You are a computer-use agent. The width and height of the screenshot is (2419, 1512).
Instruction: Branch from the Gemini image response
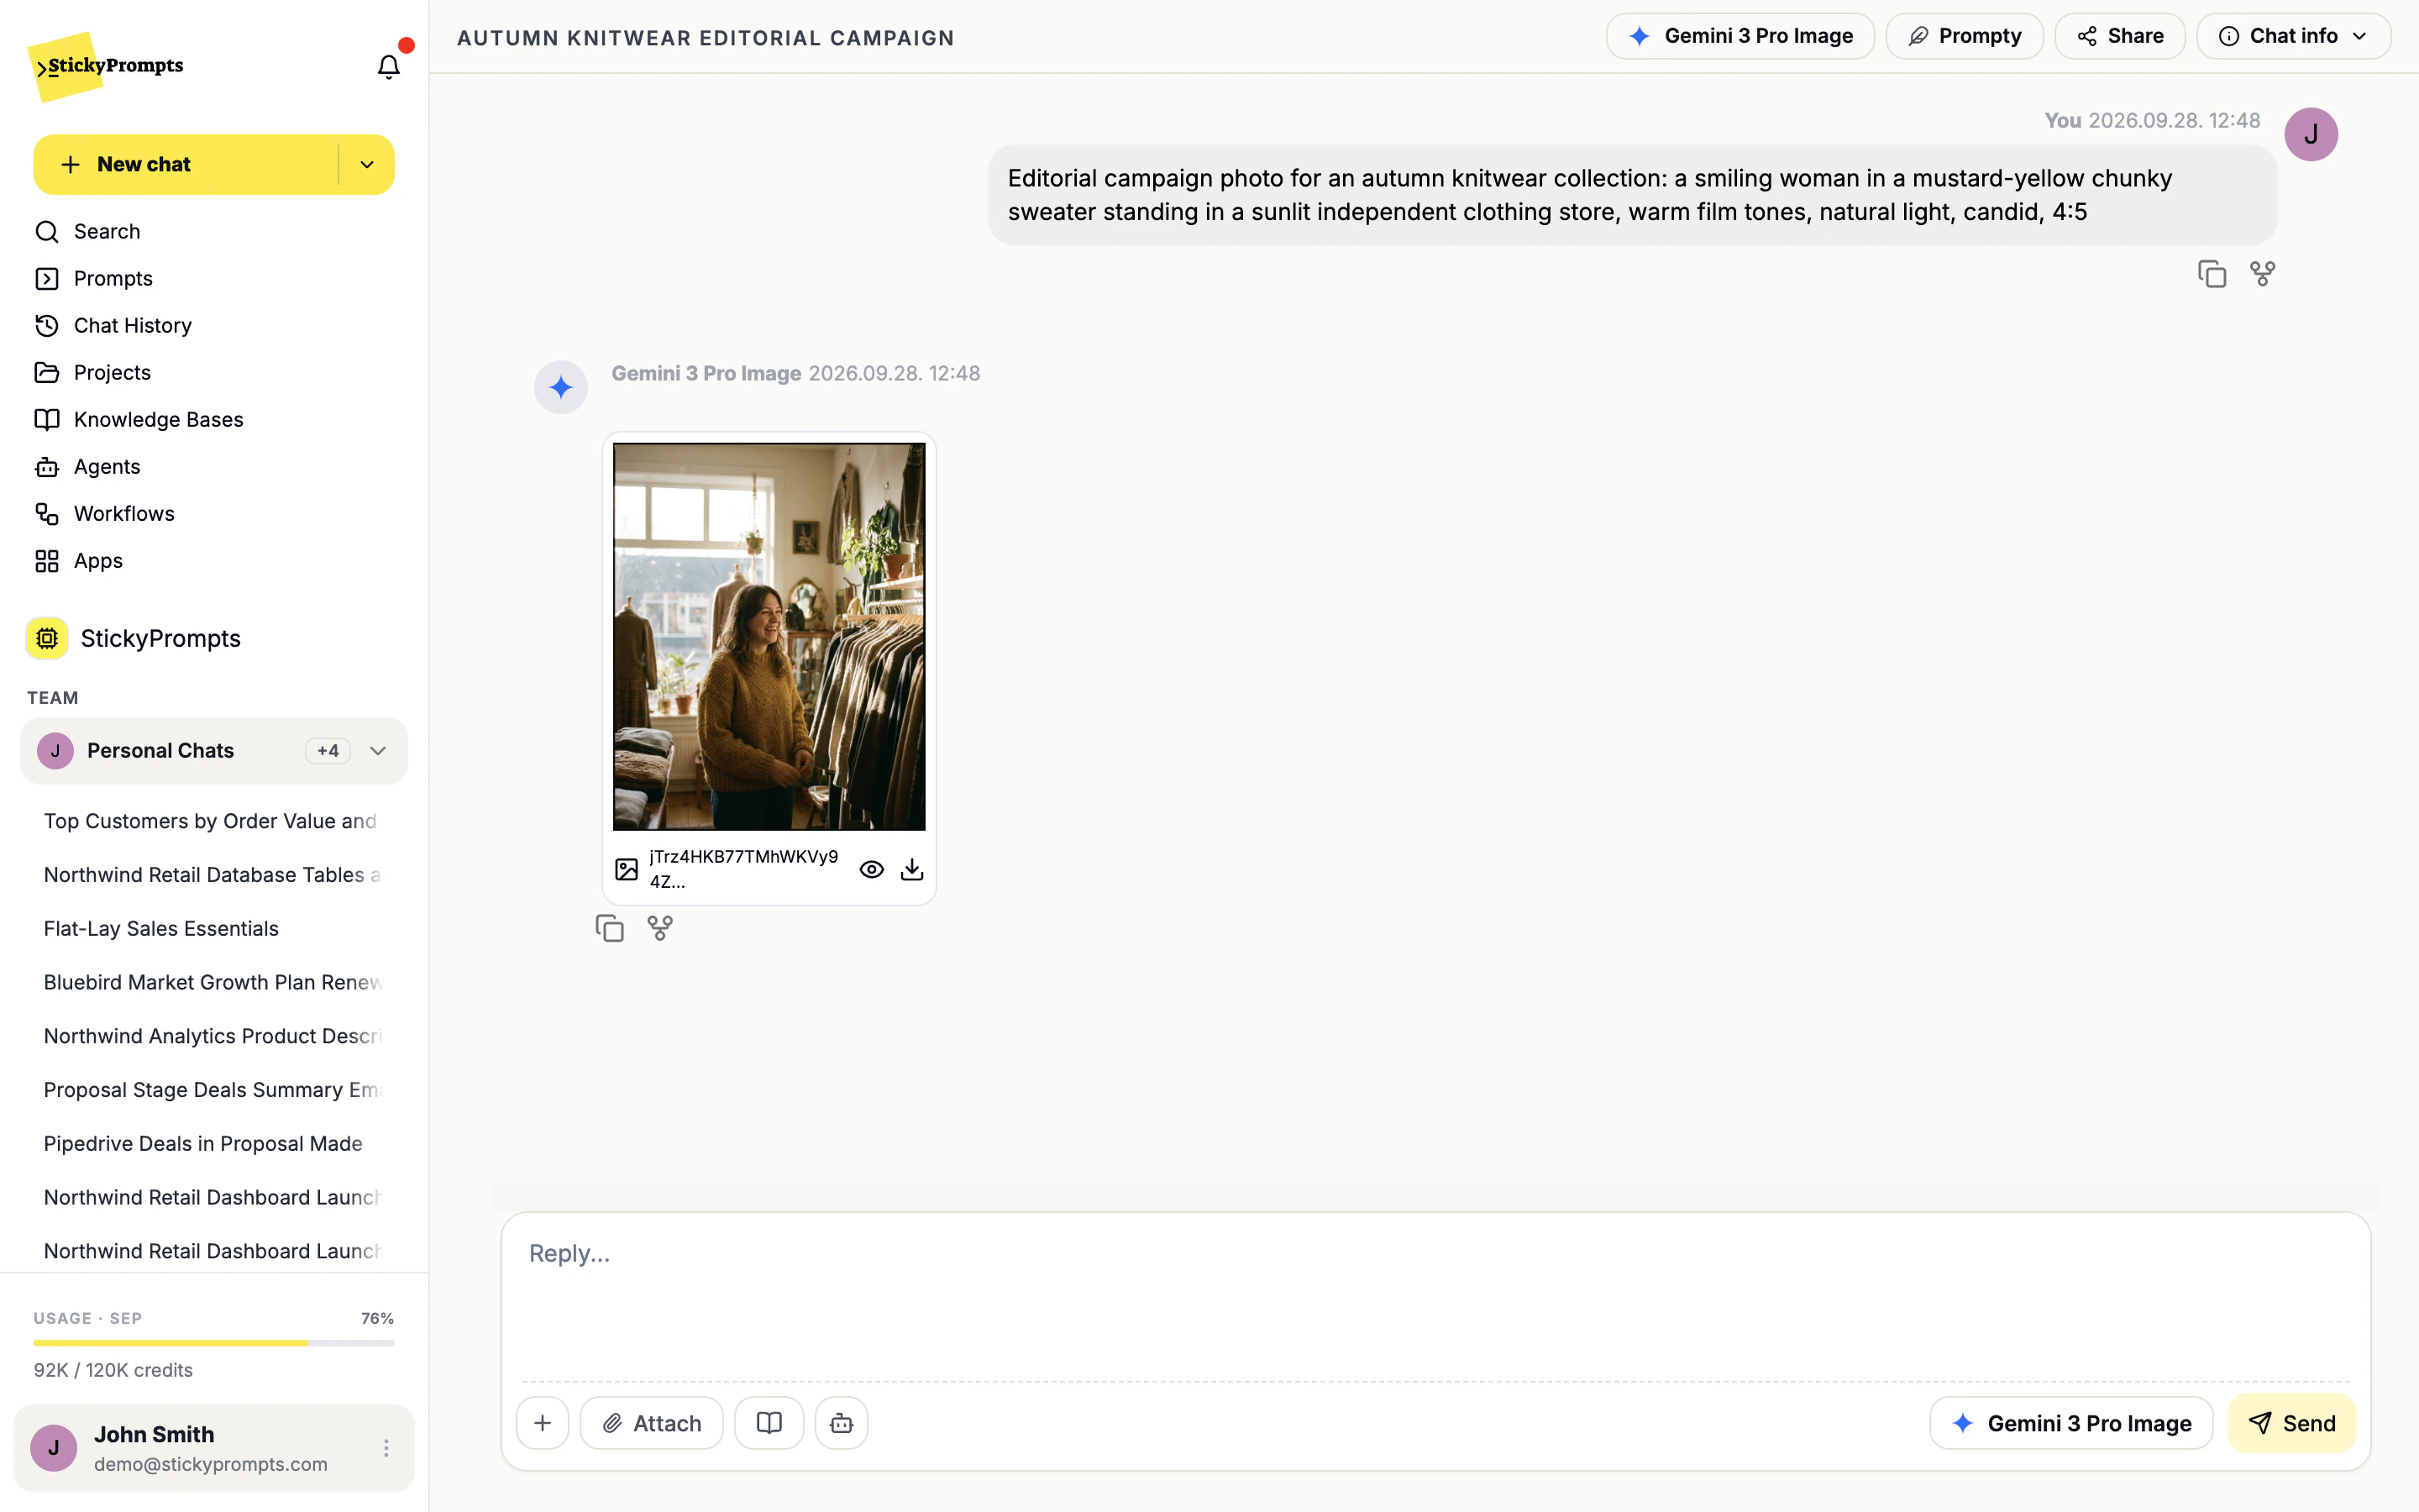coord(659,928)
